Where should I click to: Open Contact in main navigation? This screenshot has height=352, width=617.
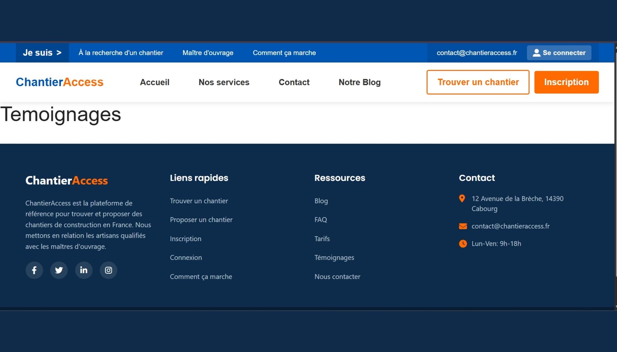[x=294, y=82]
